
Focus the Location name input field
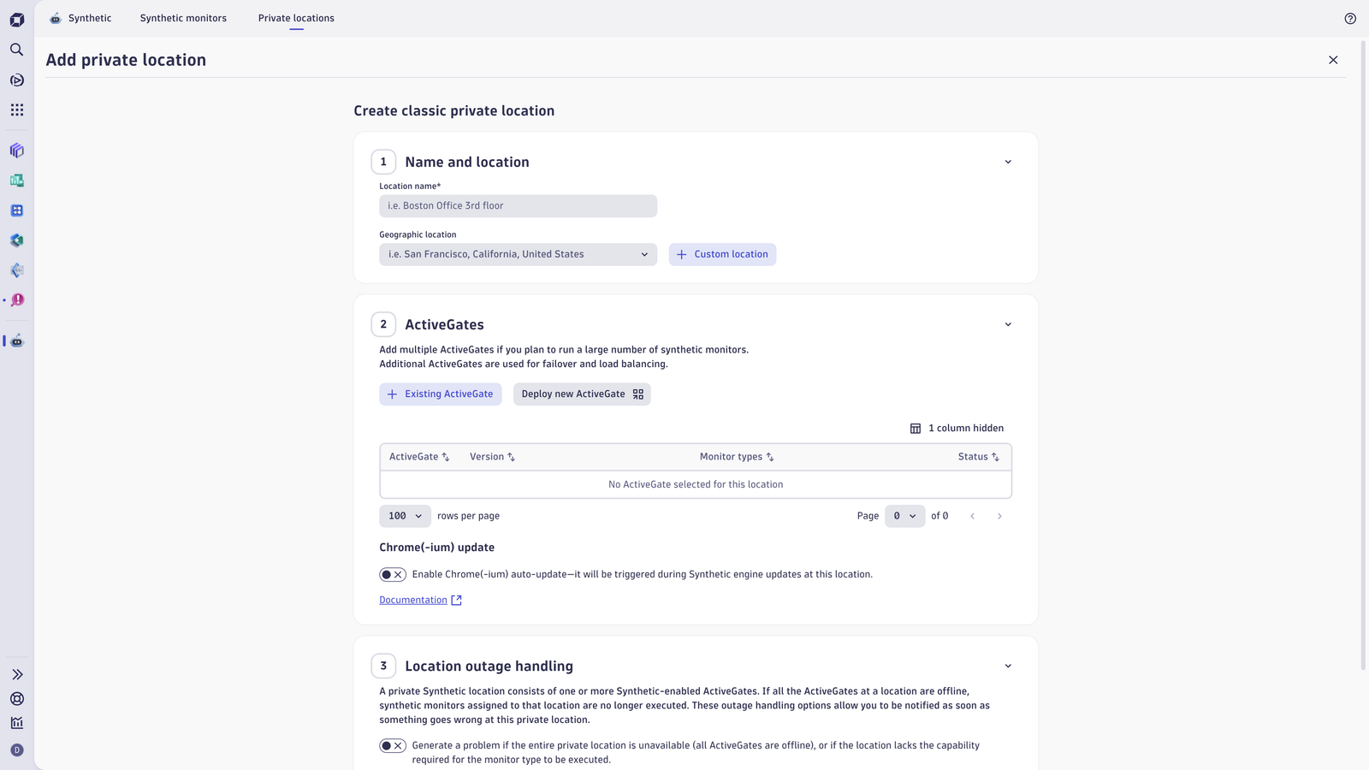coord(518,206)
